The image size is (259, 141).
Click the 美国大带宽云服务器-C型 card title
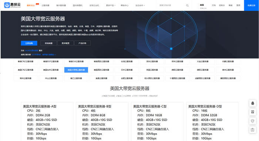(150, 106)
